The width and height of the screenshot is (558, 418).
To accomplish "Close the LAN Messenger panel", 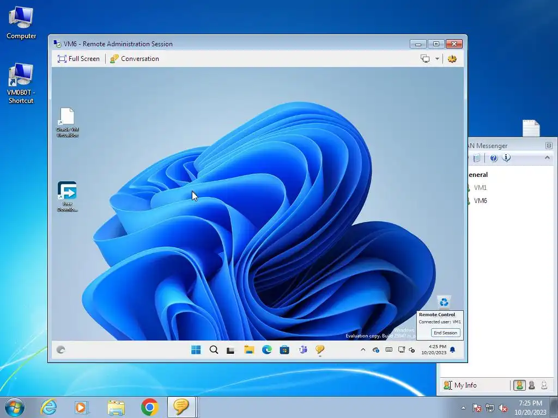I will pos(549,145).
